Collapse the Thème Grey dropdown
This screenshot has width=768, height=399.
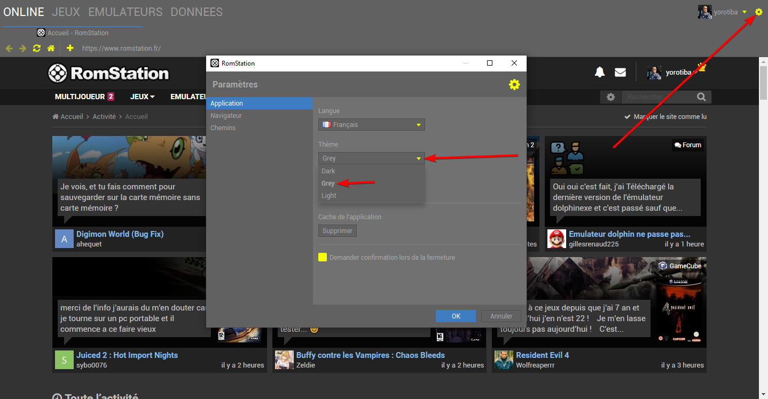[x=372, y=158]
